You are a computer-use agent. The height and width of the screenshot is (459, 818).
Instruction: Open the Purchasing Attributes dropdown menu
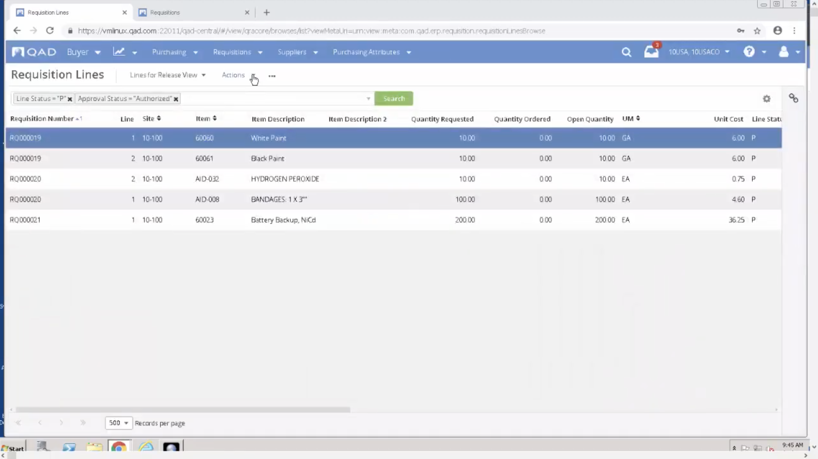pos(371,52)
